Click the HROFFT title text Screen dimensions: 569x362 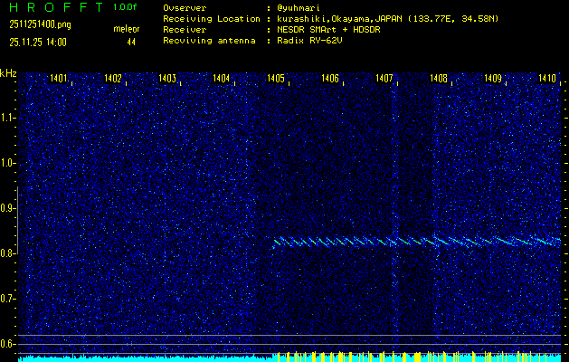[x=53, y=7]
